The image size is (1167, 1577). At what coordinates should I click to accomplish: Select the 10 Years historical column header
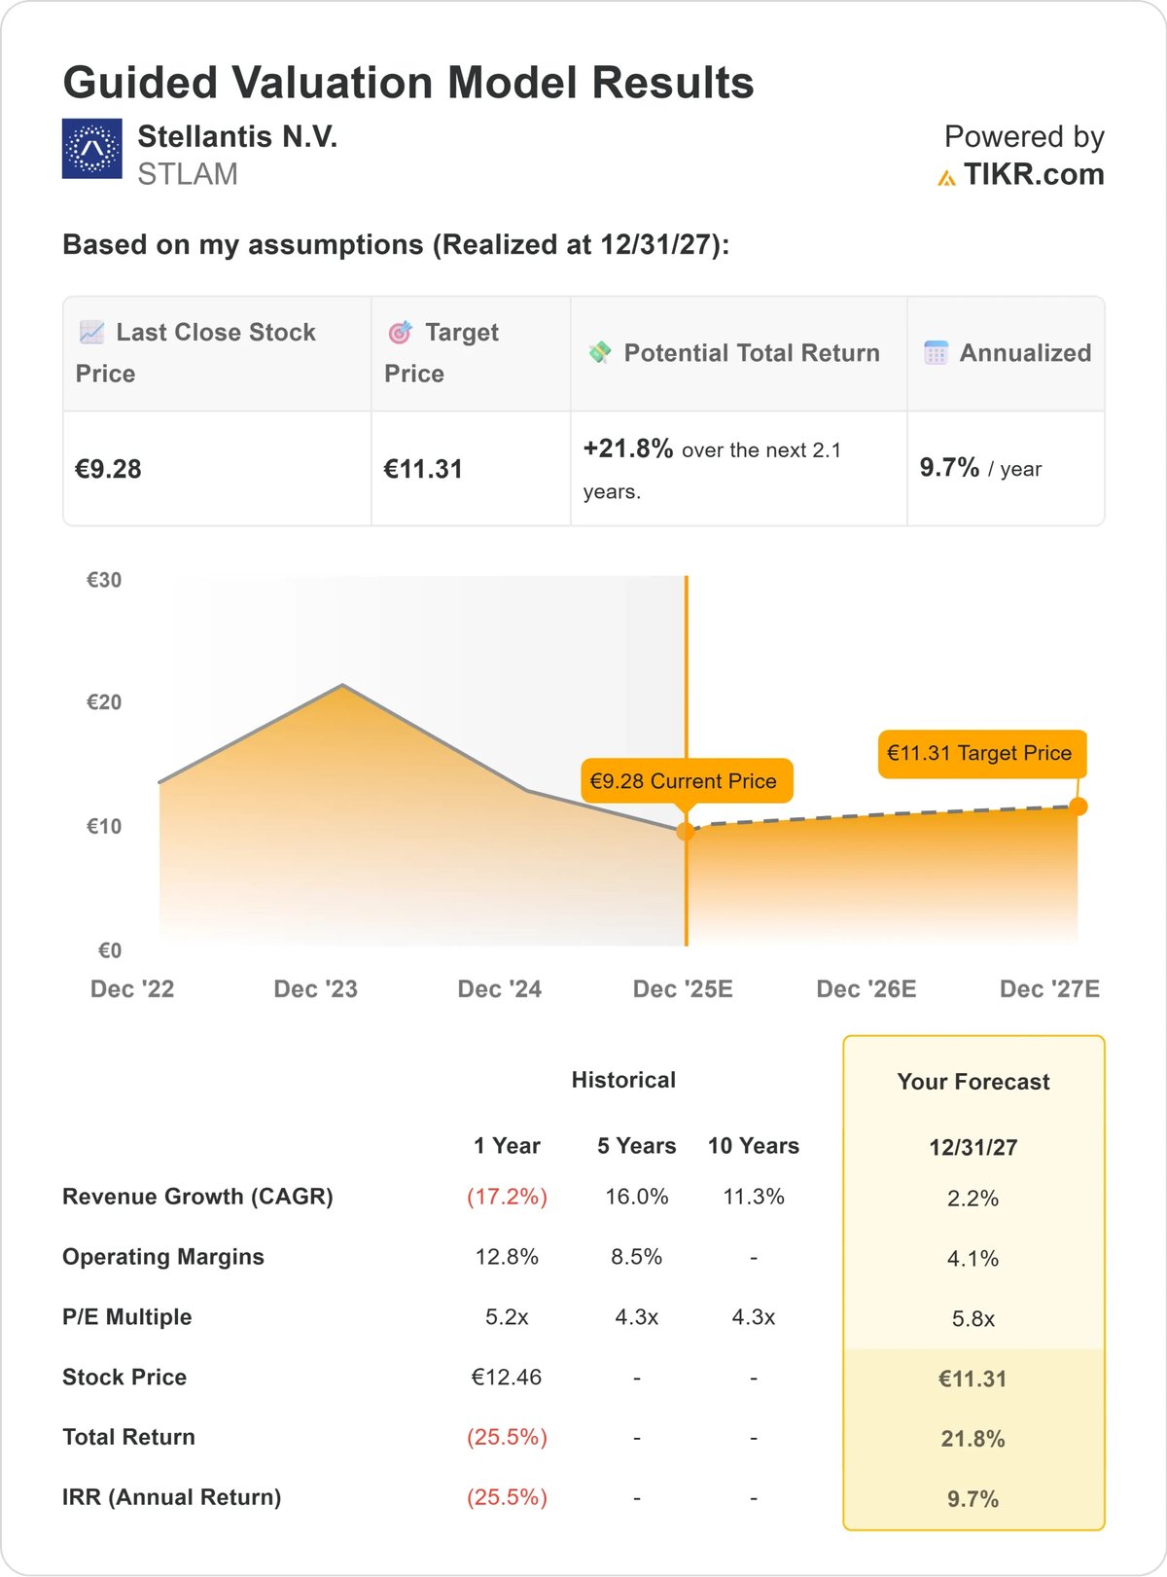click(x=754, y=1146)
